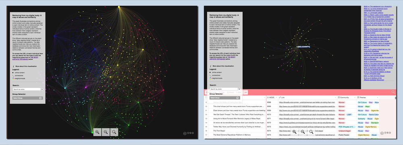Click the Underprivileged community tag
Screen dimensions: 403x145
[x=345, y=131]
